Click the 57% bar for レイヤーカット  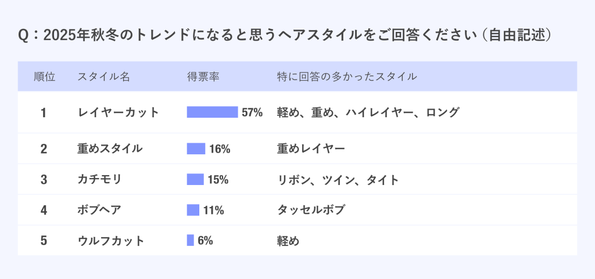(212, 112)
